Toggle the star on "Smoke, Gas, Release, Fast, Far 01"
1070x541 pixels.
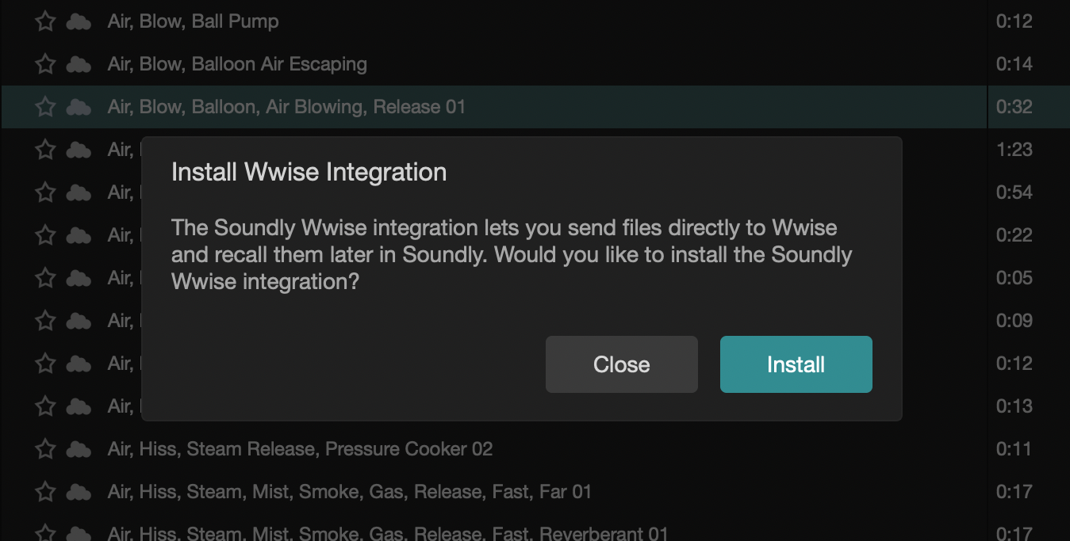(45, 492)
